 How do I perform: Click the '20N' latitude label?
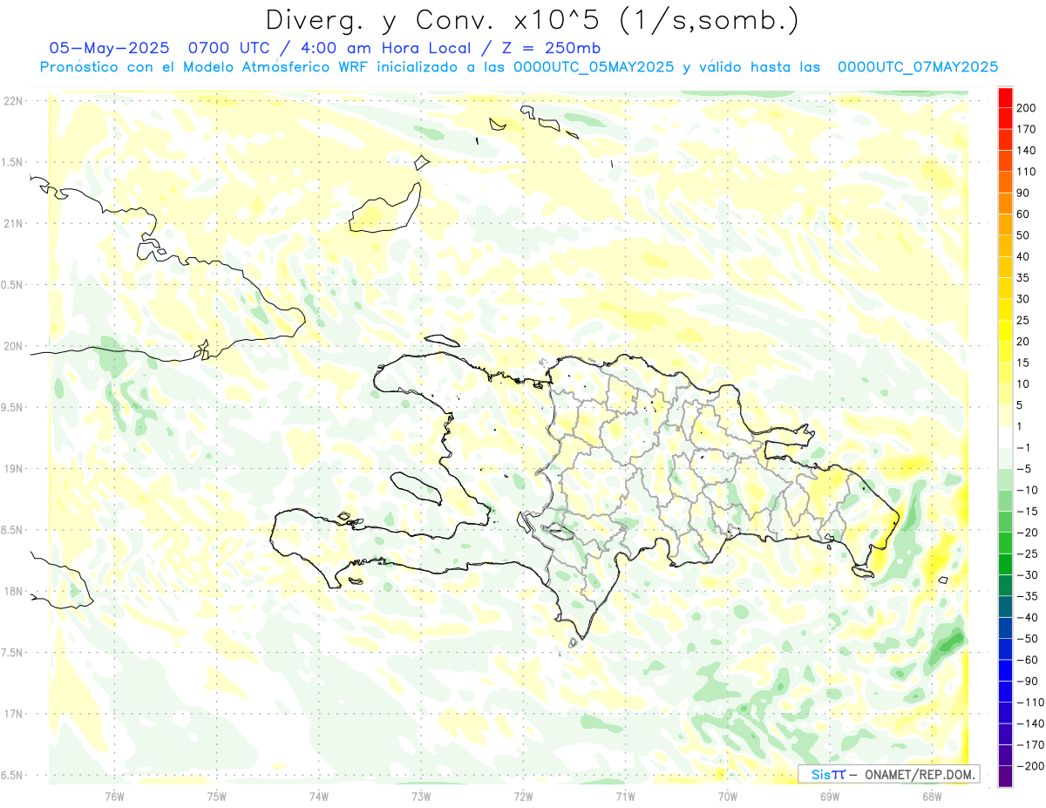point(13,346)
